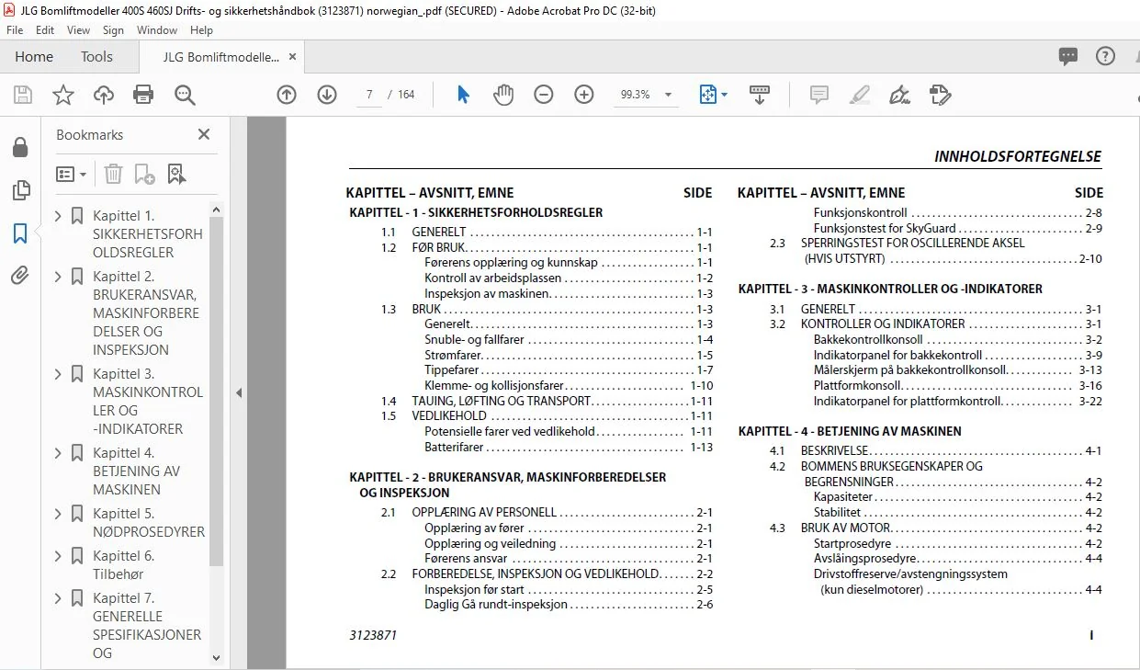Screen dimensions: 1140x670
Task: Switch to the Tools tab
Action: click(96, 56)
